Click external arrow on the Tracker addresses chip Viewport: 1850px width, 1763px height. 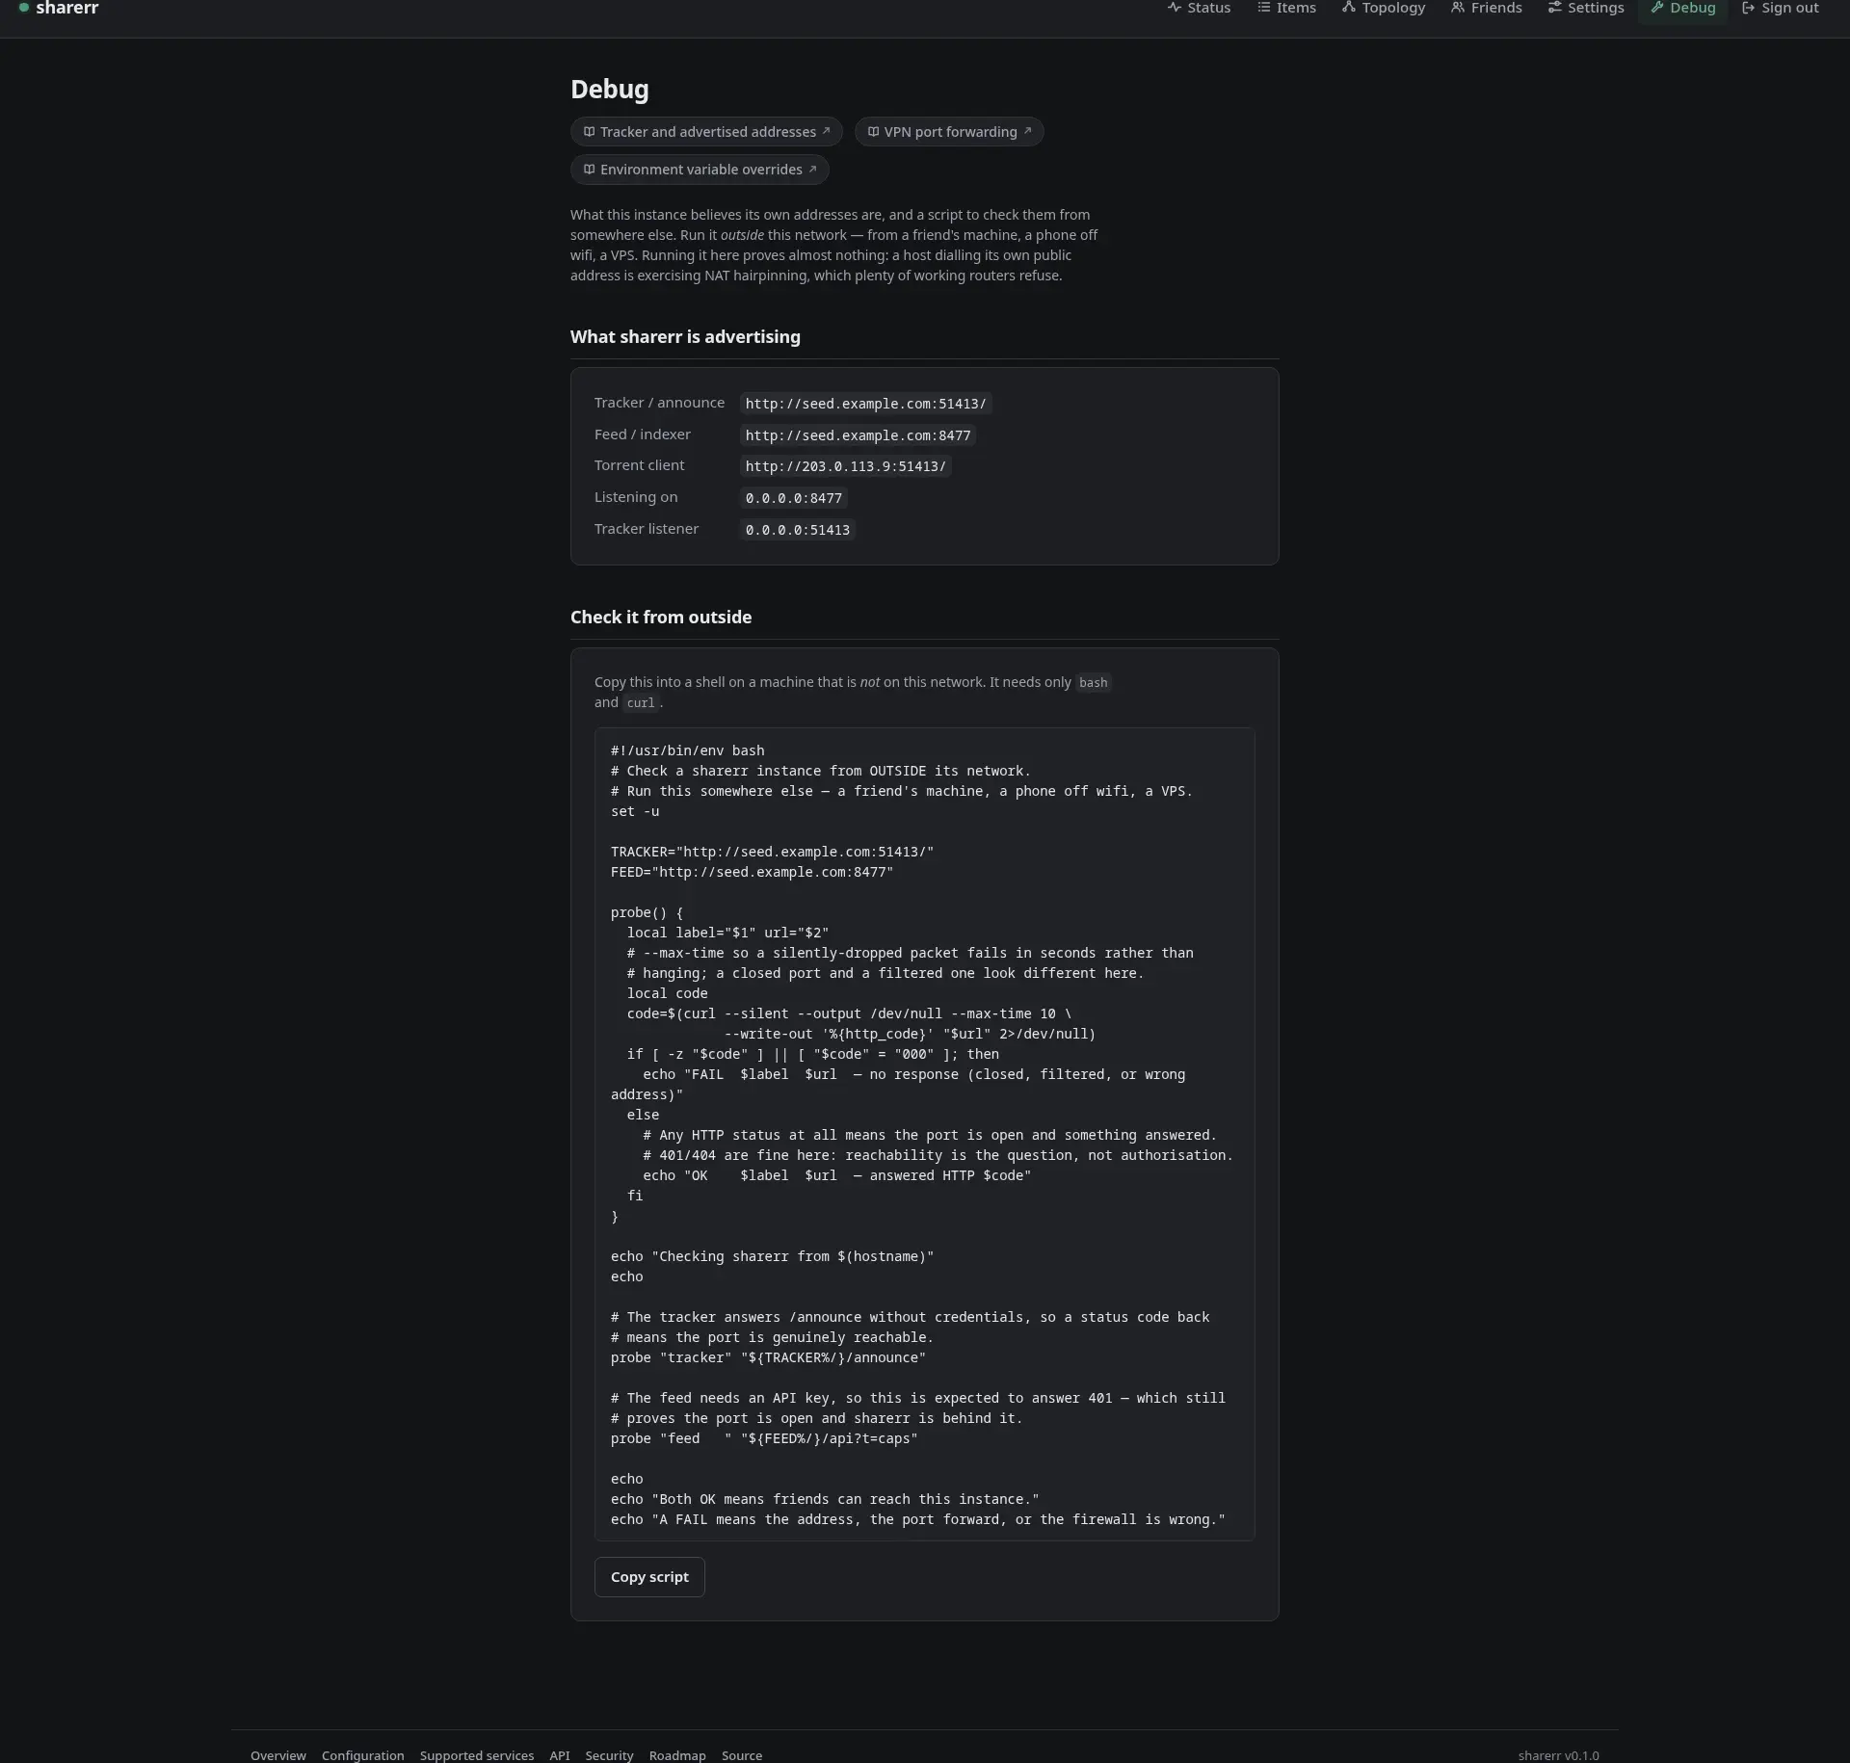[x=826, y=131]
